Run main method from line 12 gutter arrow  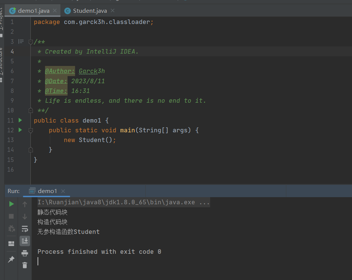[20, 130]
